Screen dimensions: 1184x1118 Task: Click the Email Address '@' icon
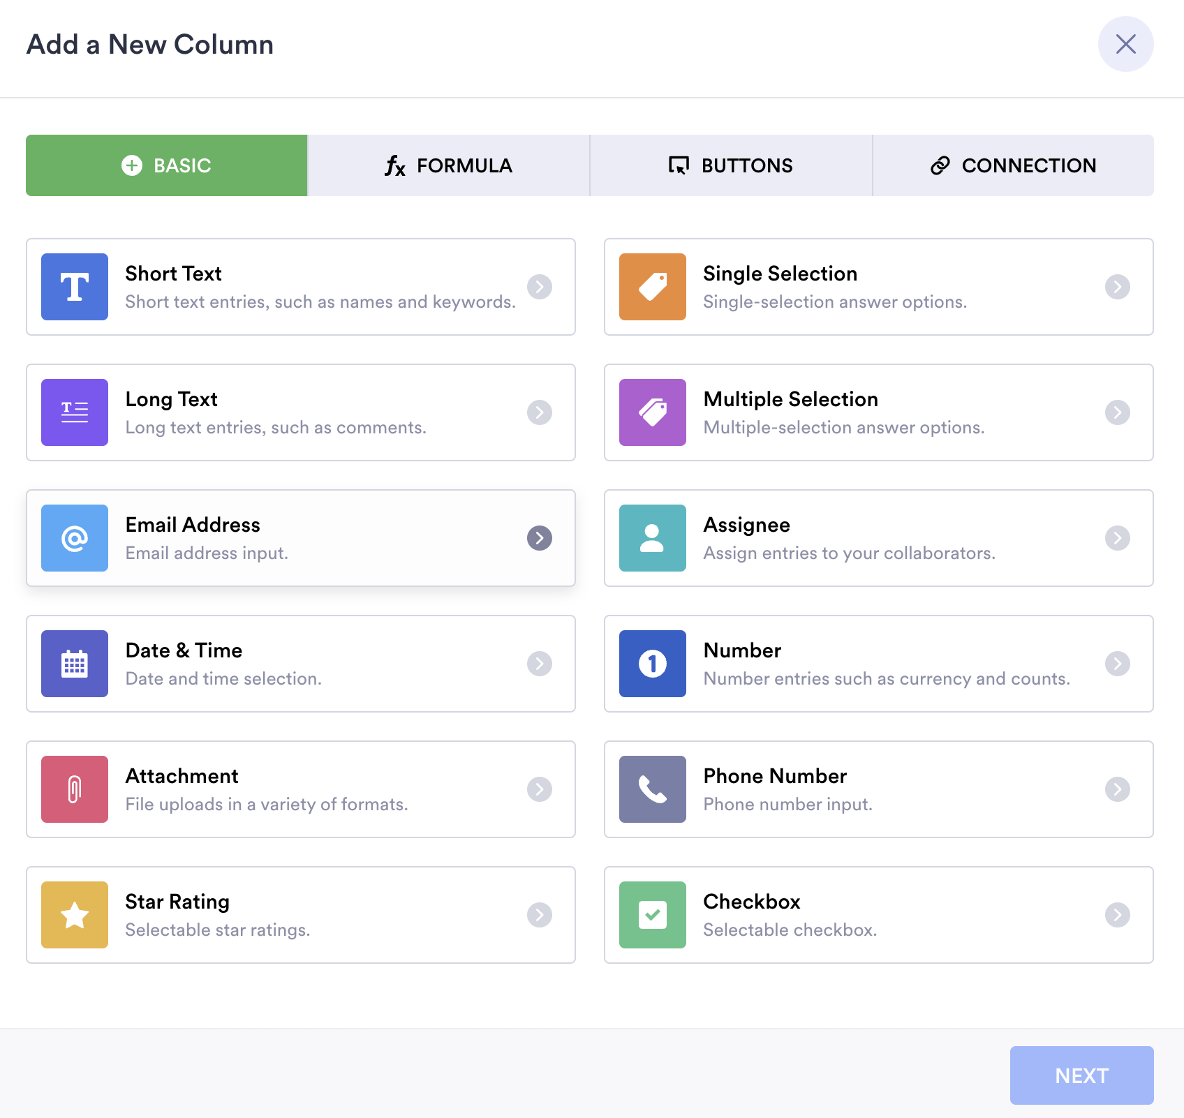[75, 538]
